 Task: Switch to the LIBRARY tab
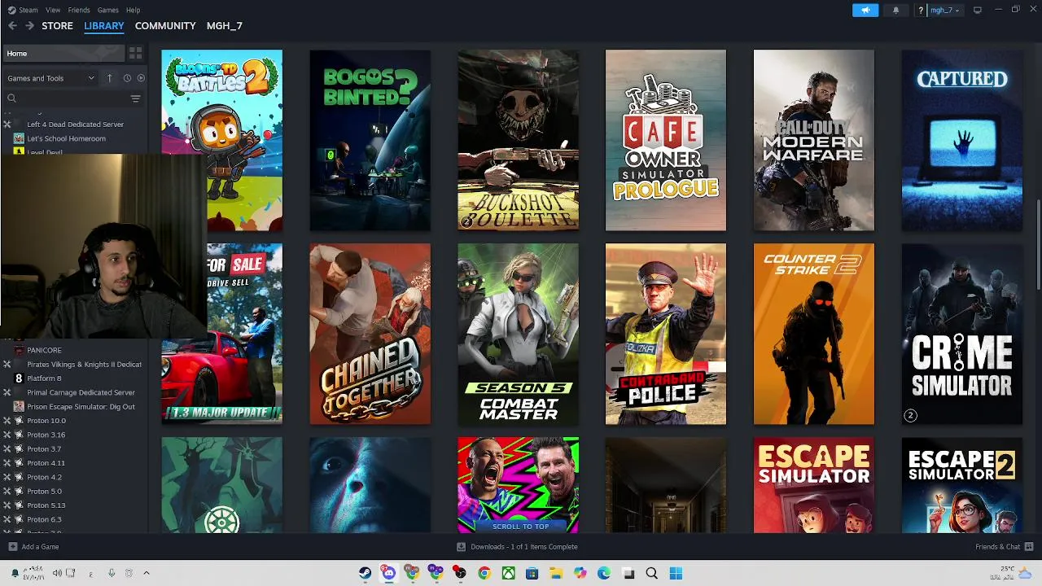(x=104, y=26)
